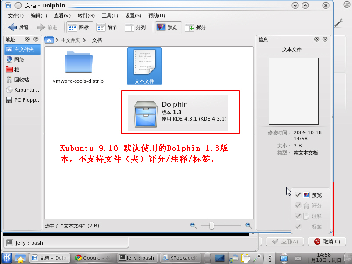The image size is (352, 264).
Task: Select the 文本文件 text file icon
Action: point(144,66)
